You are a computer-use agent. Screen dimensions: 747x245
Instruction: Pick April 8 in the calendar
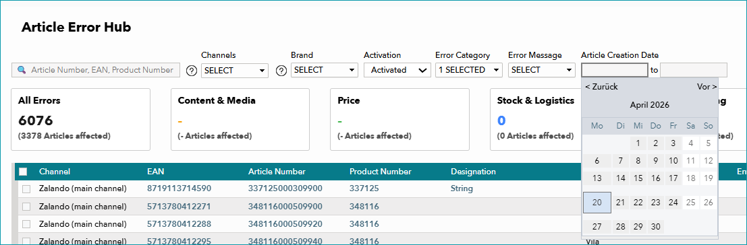(638, 160)
